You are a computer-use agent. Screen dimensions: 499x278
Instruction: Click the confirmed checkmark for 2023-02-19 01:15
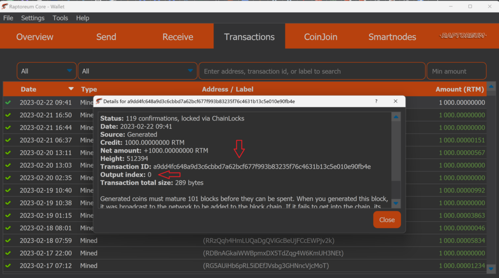point(8,215)
